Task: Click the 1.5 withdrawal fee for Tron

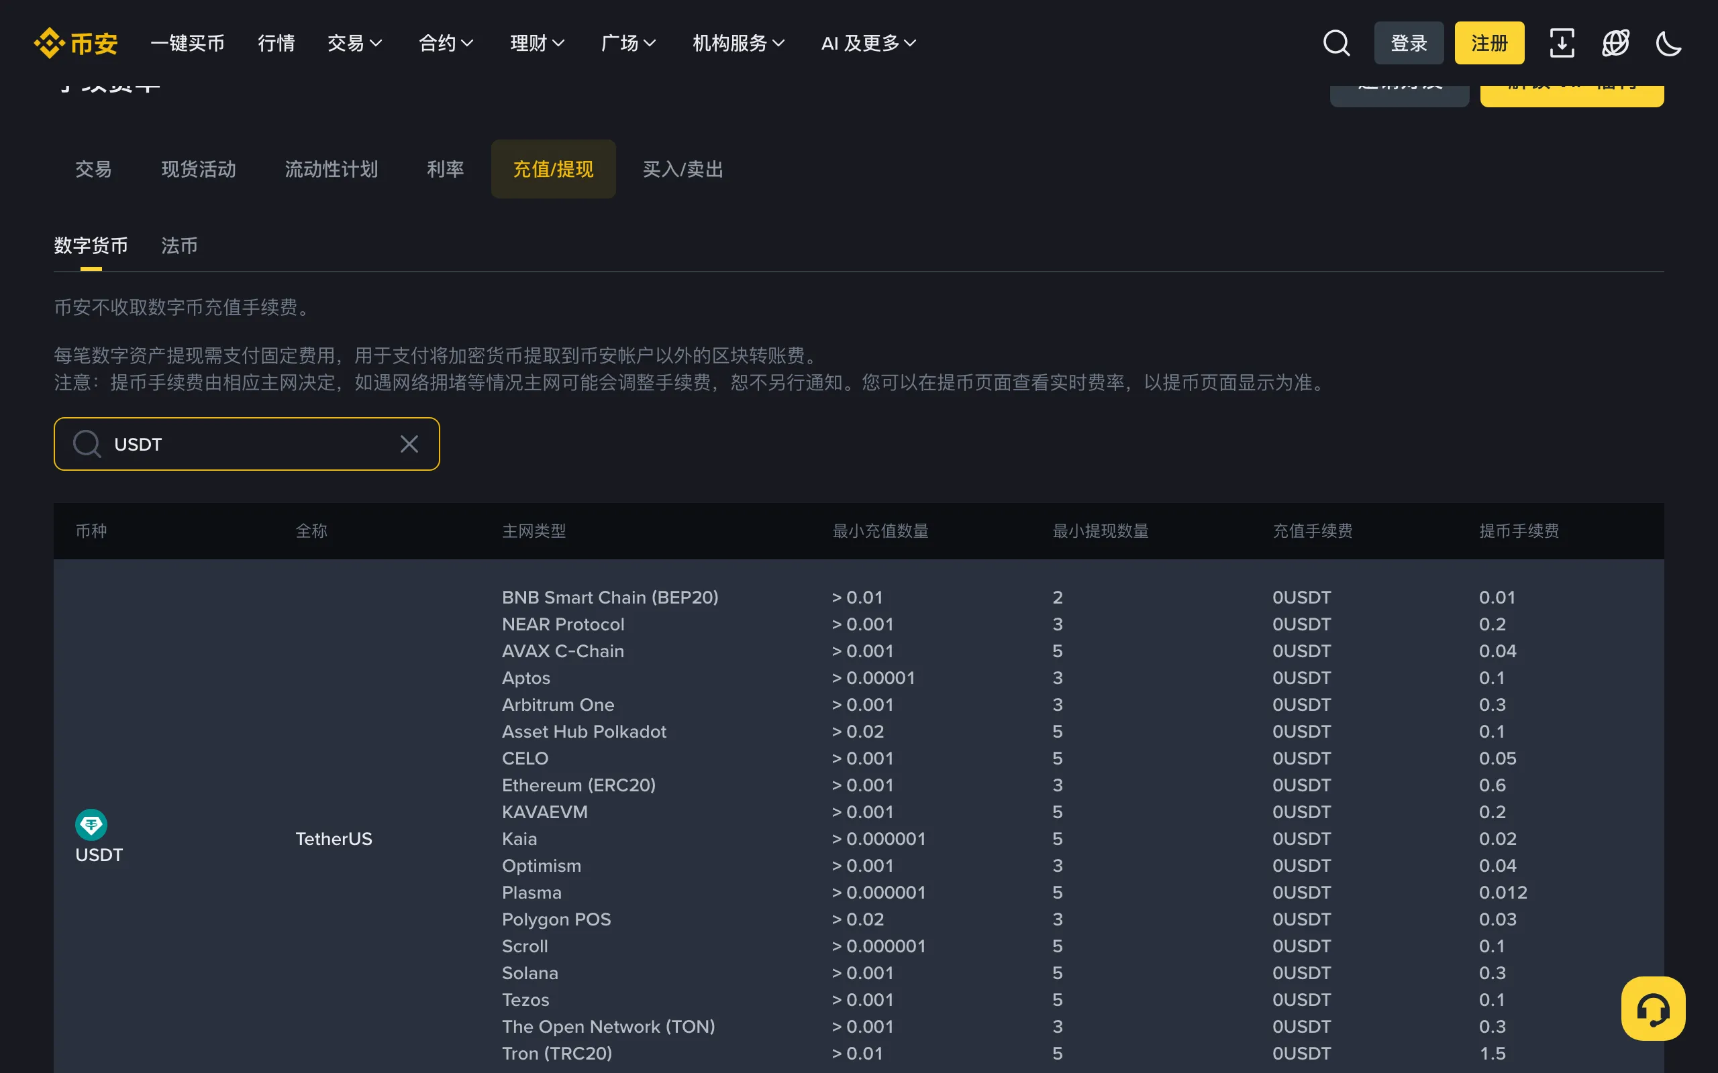Action: (x=1493, y=1053)
